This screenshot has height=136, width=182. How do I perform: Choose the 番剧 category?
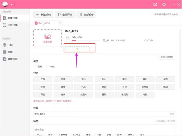pyautogui.click(x=104, y=95)
